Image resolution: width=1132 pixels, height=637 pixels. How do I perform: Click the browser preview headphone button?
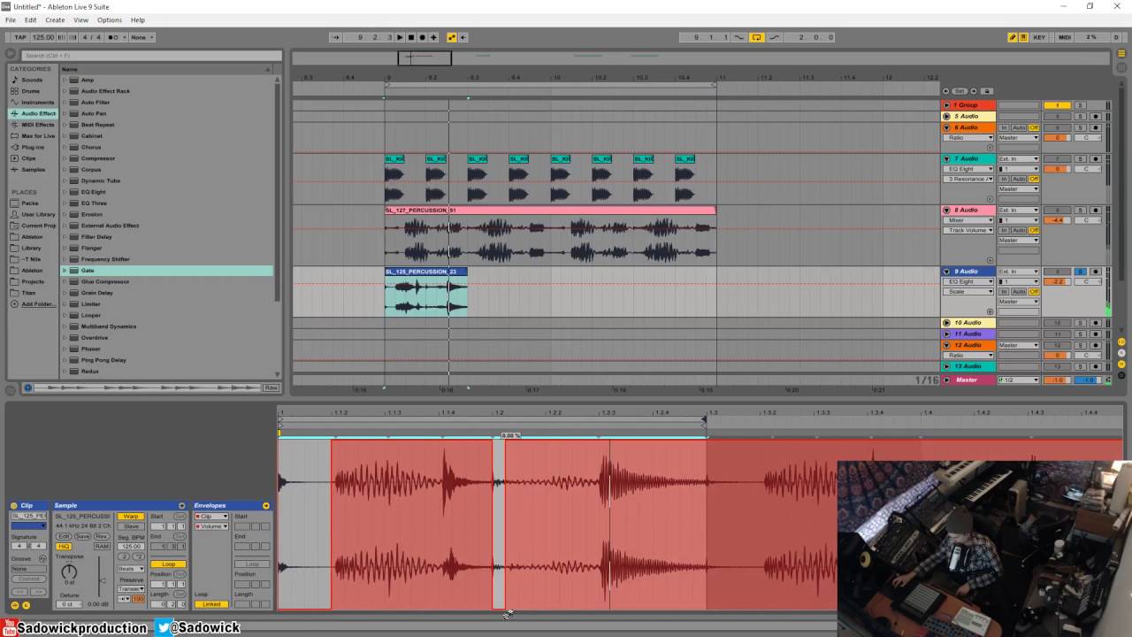pos(28,388)
